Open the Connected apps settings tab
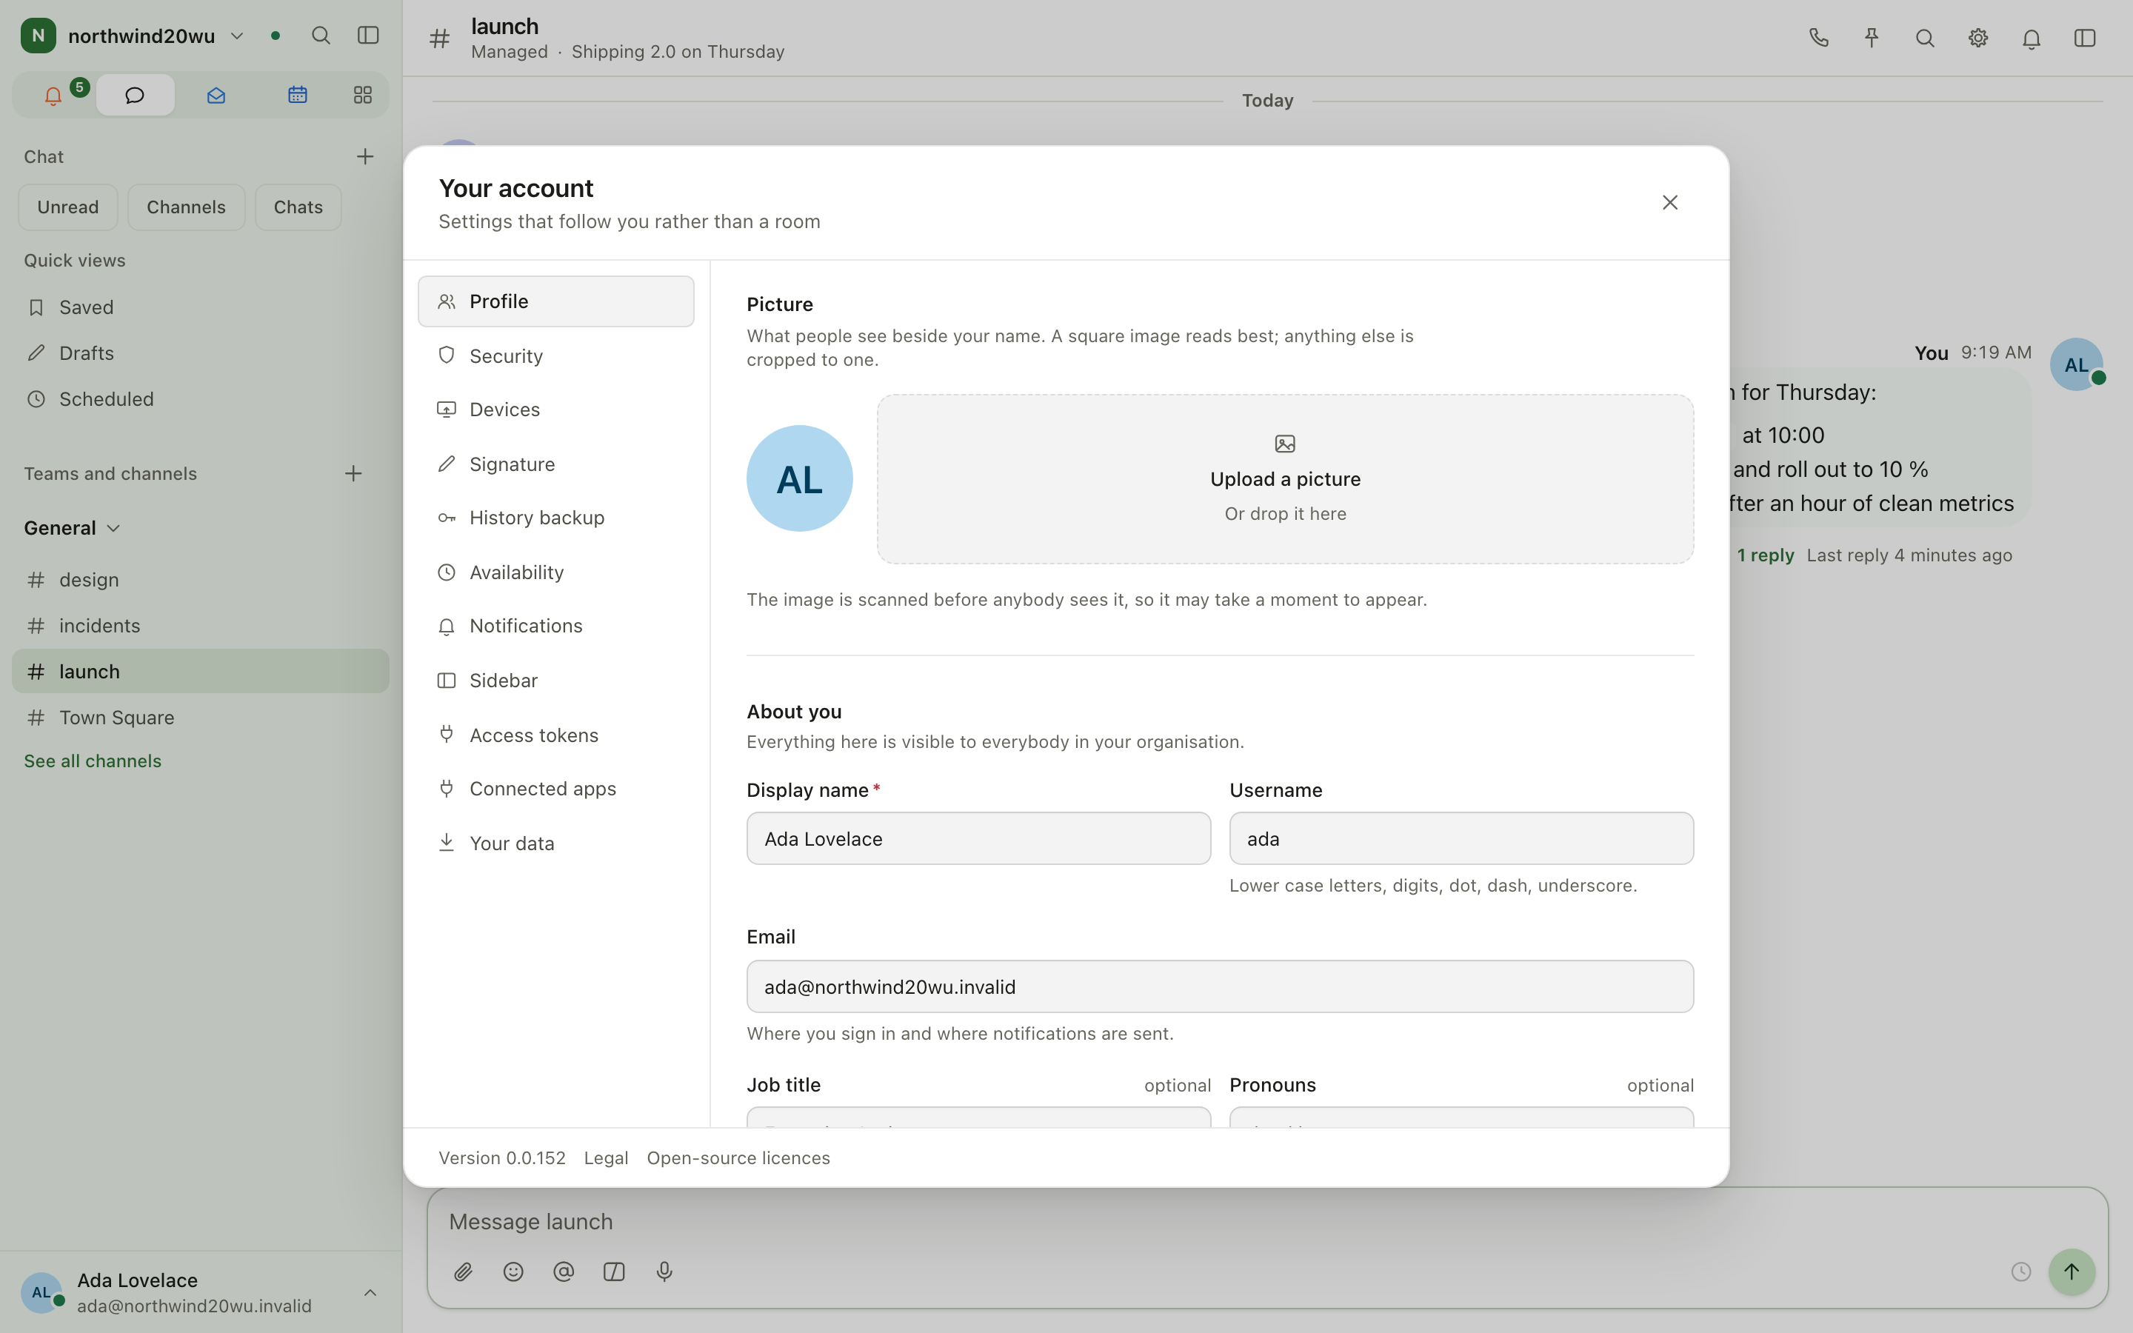 click(556, 789)
